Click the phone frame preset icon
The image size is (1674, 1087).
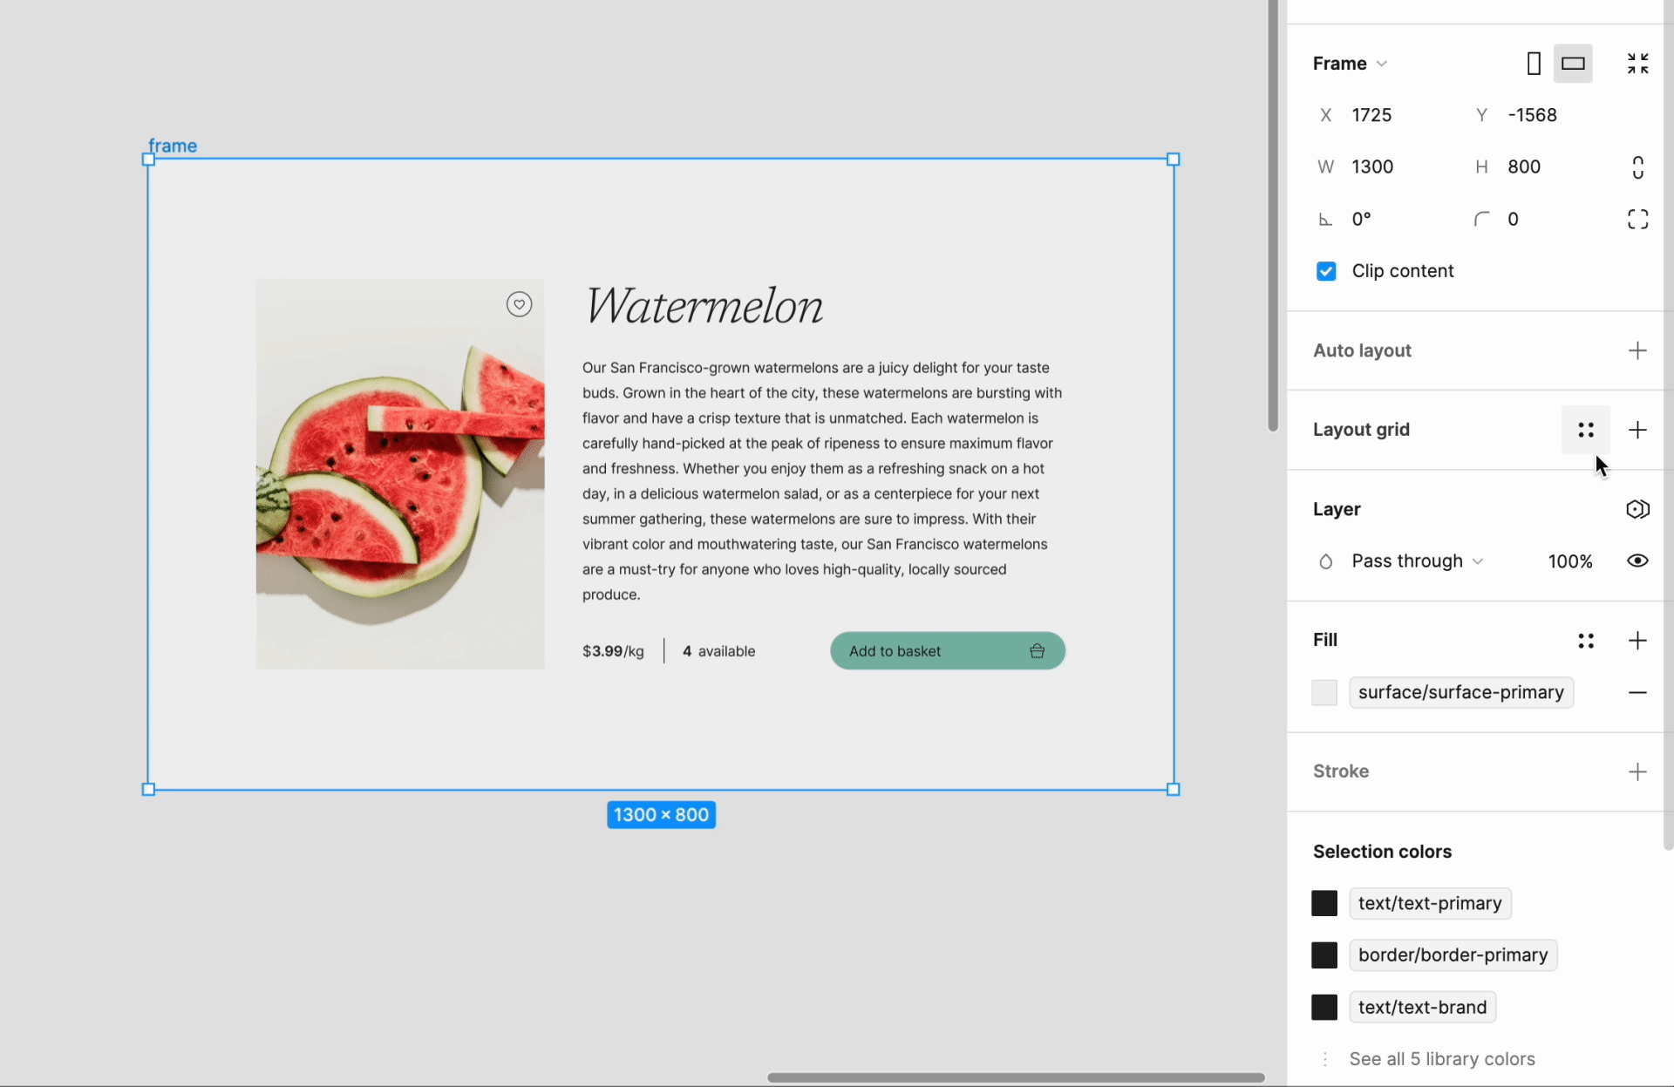pos(1533,62)
